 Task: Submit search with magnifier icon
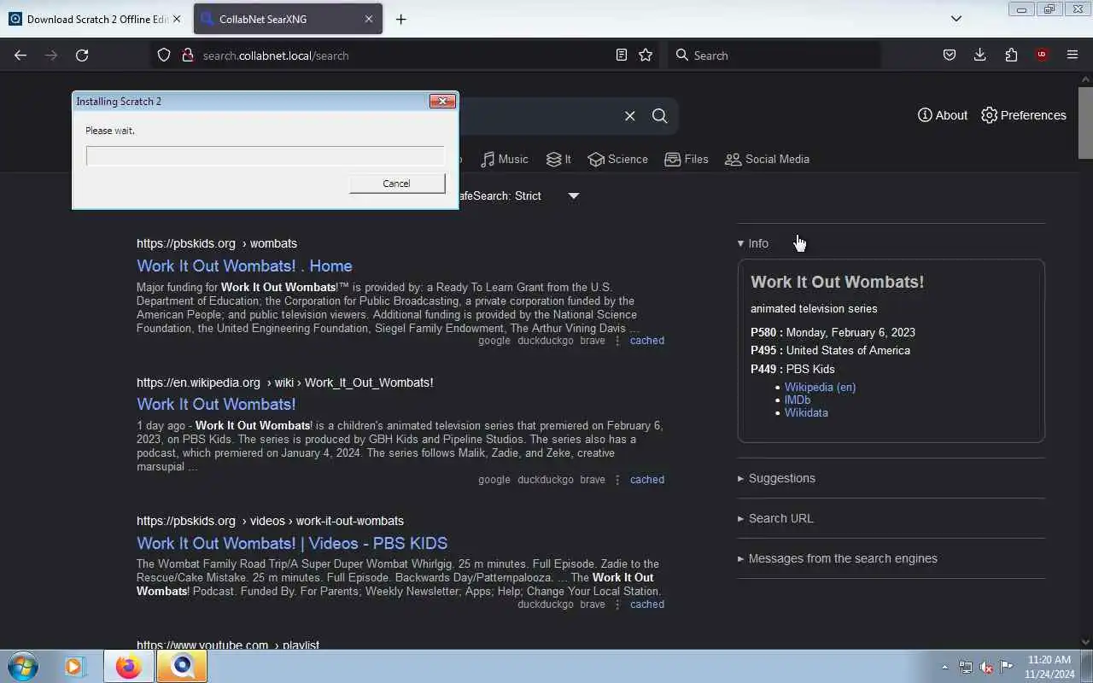coord(660,116)
